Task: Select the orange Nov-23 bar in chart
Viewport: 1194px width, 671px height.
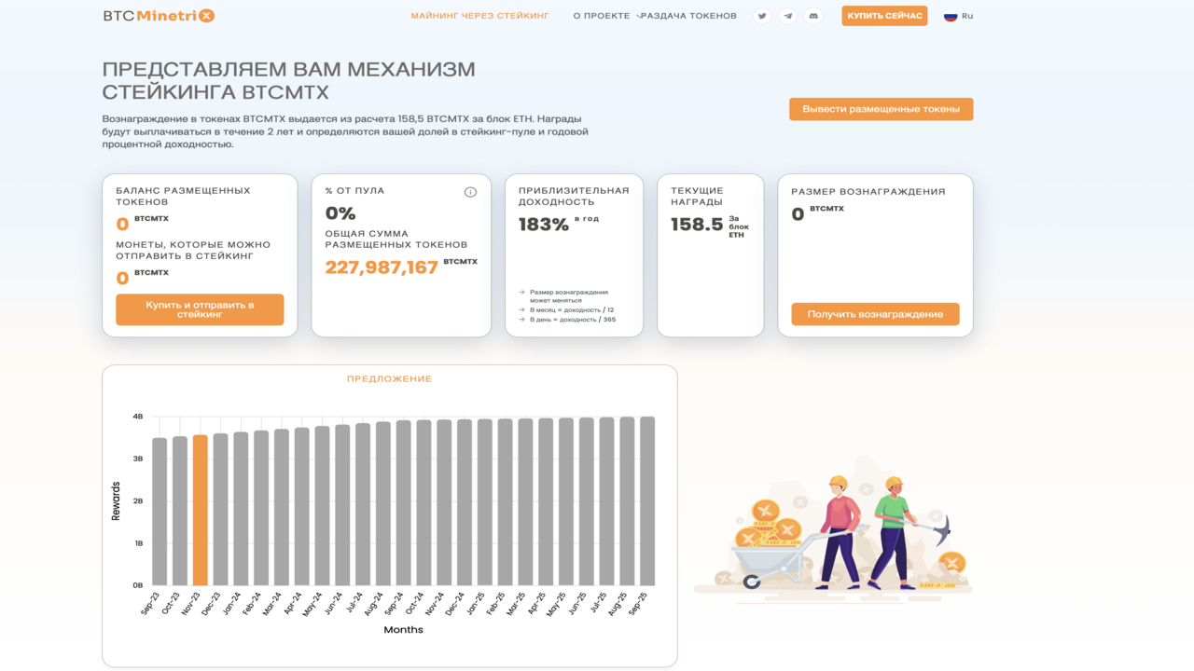Action: (x=200, y=511)
